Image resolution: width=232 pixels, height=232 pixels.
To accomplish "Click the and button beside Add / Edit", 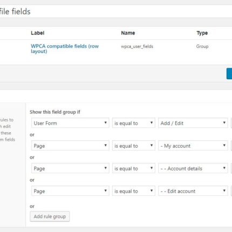I will pyautogui.click(x=231, y=123).
